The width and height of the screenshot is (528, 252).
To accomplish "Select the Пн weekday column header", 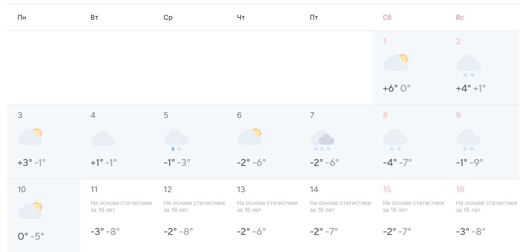I will coord(22,17).
